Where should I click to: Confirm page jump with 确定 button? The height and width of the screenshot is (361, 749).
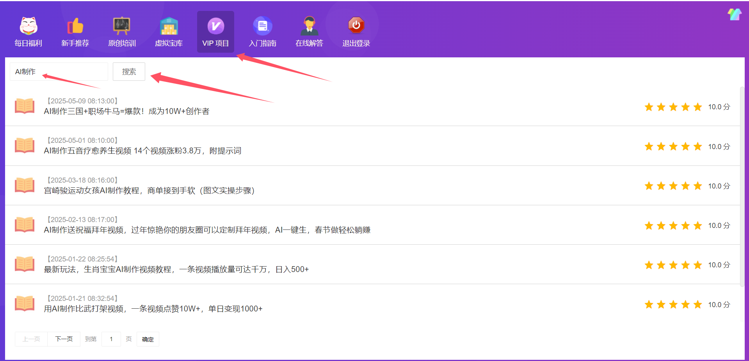(x=148, y=339)
